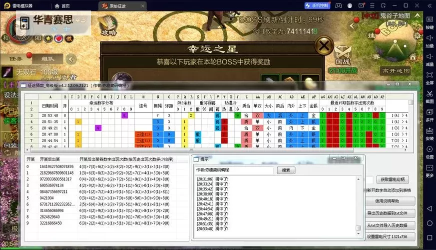Click the multi-window resize icon
The width and height of the screenshot is (436, 250).
[384, 5]
